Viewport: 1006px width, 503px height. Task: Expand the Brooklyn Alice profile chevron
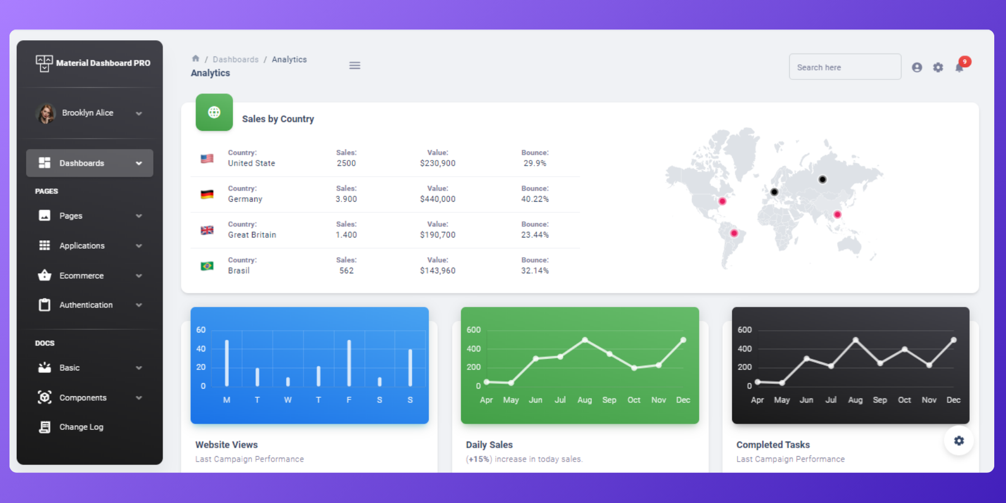139,113
